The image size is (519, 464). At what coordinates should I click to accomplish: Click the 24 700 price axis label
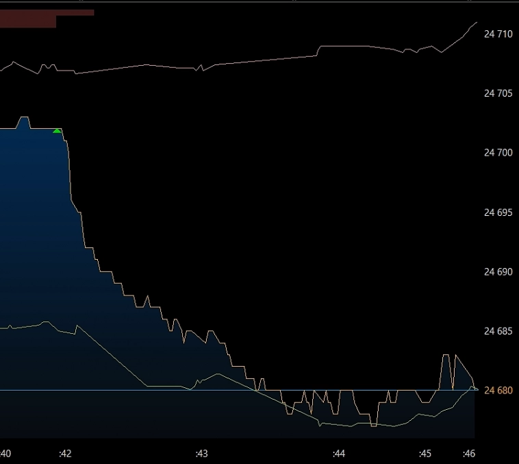tap(498, 153)
